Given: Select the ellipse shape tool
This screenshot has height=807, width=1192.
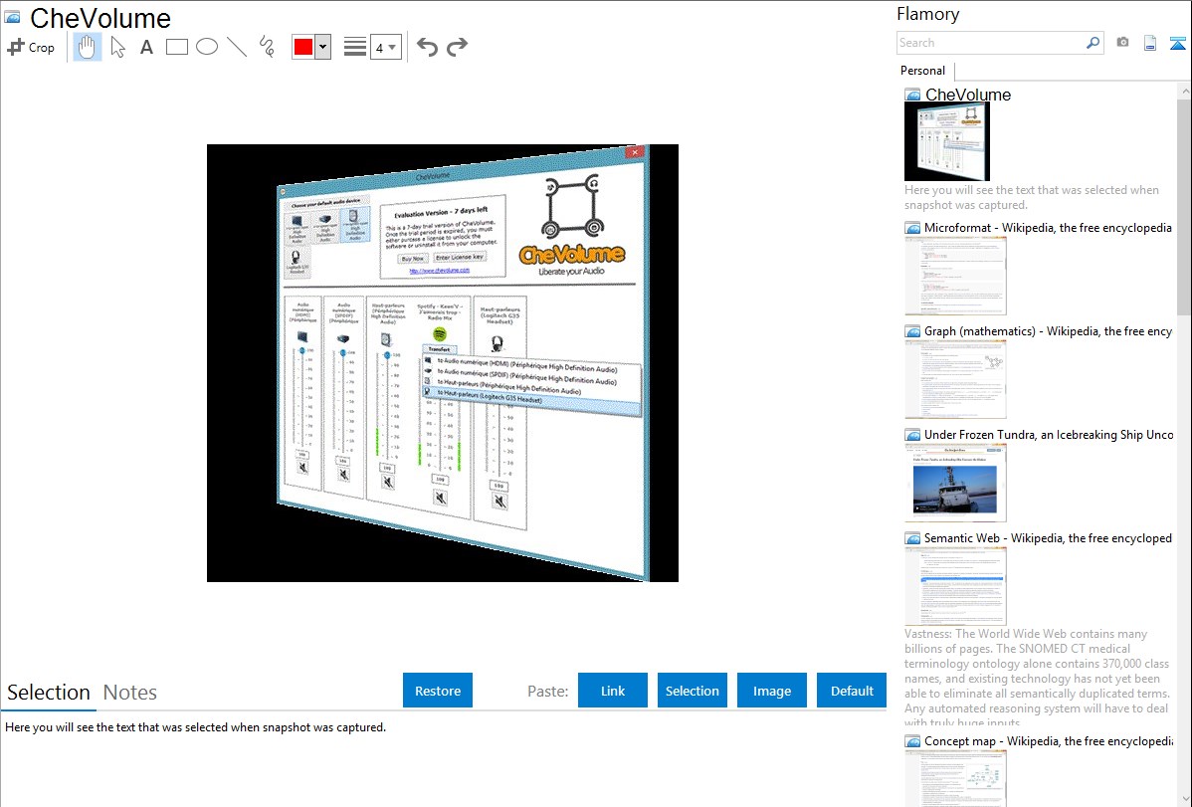Looking at the screenshot, I should click(207, 47).
